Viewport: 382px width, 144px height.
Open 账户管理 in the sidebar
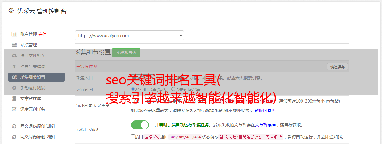pos(28,34)
